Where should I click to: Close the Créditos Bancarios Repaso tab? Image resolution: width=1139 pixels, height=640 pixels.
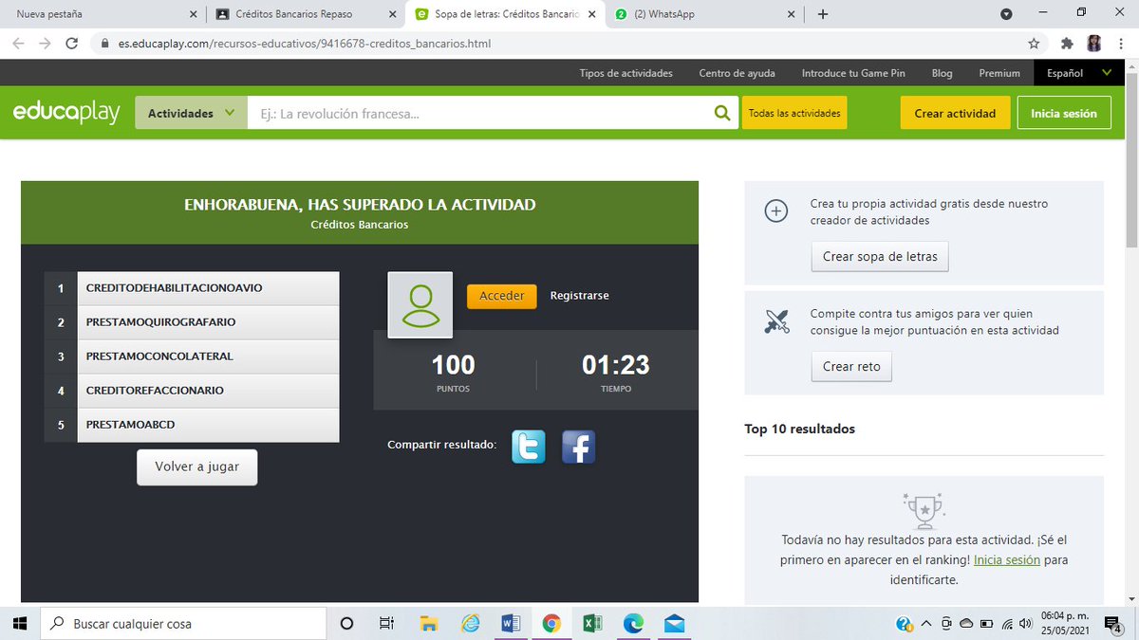point(393,14)
